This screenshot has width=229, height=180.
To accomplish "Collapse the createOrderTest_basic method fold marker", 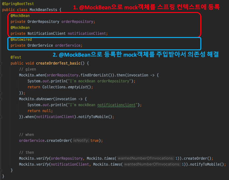I will [1, 63].
